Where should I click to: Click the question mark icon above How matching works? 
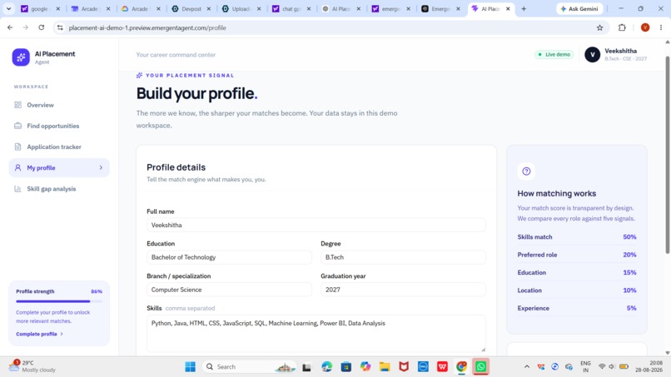[x=526, y=171]
